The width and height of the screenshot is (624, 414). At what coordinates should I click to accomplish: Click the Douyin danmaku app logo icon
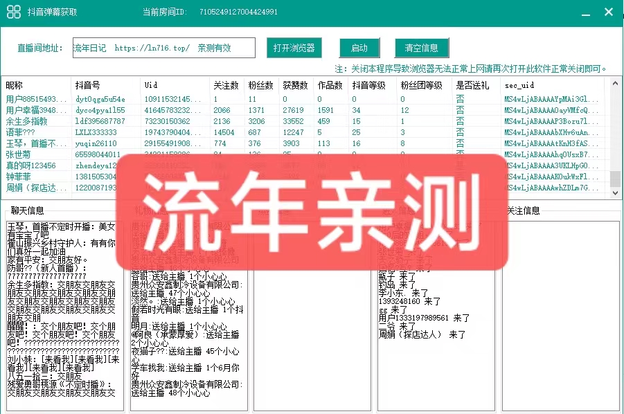click(x=13, y=11)
